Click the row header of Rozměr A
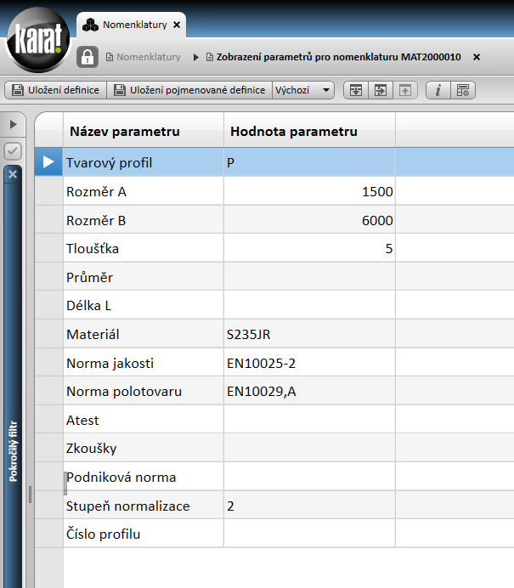Viewport: 514px width, 588px height. pos(48,192)
